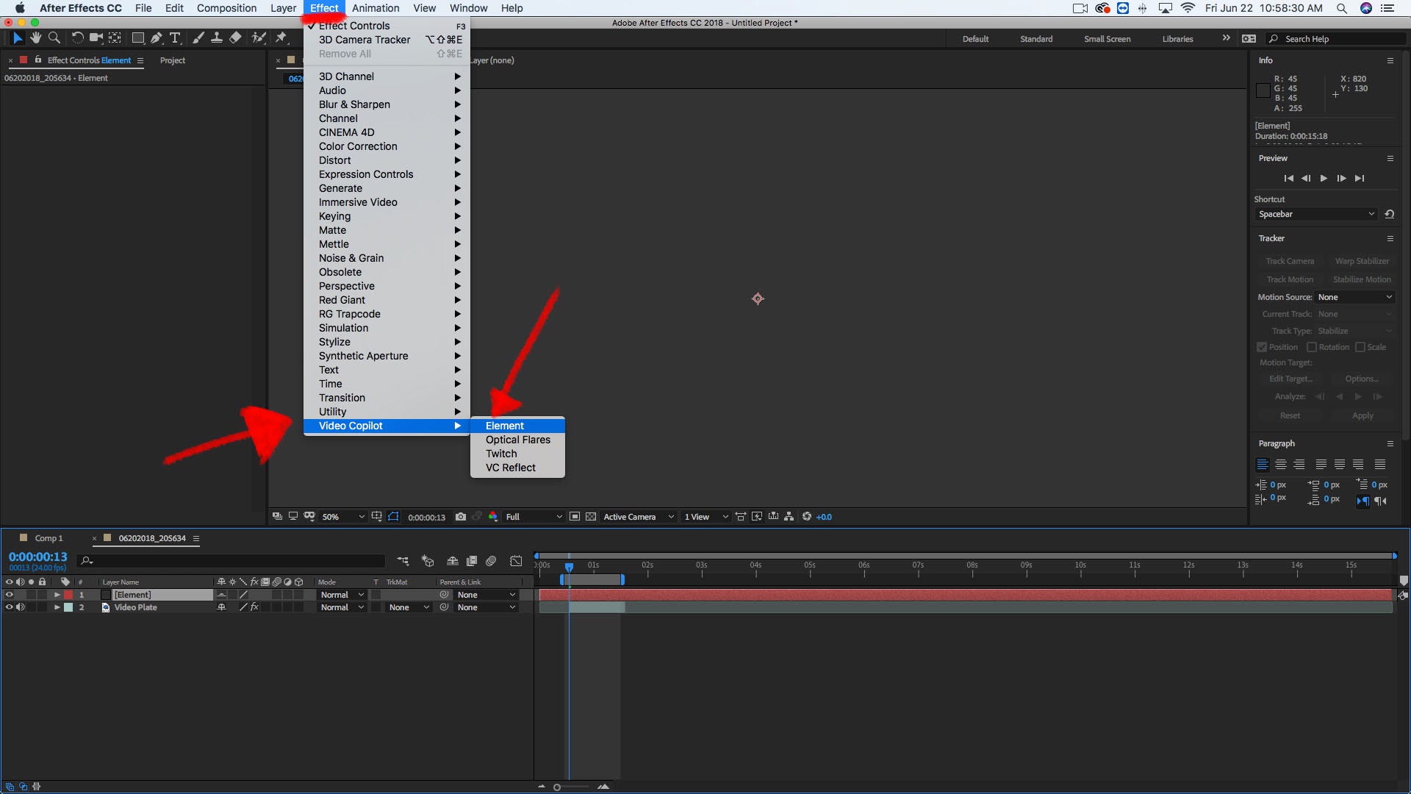Switch to the Project panel tab

click(173, 60)
